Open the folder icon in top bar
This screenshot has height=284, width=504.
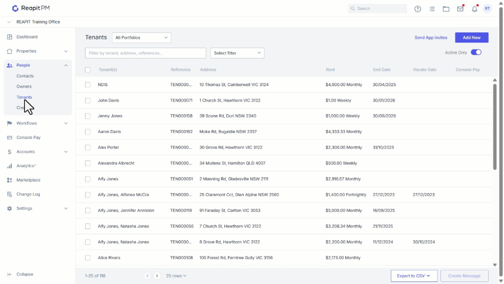click(x=446, y=9)
